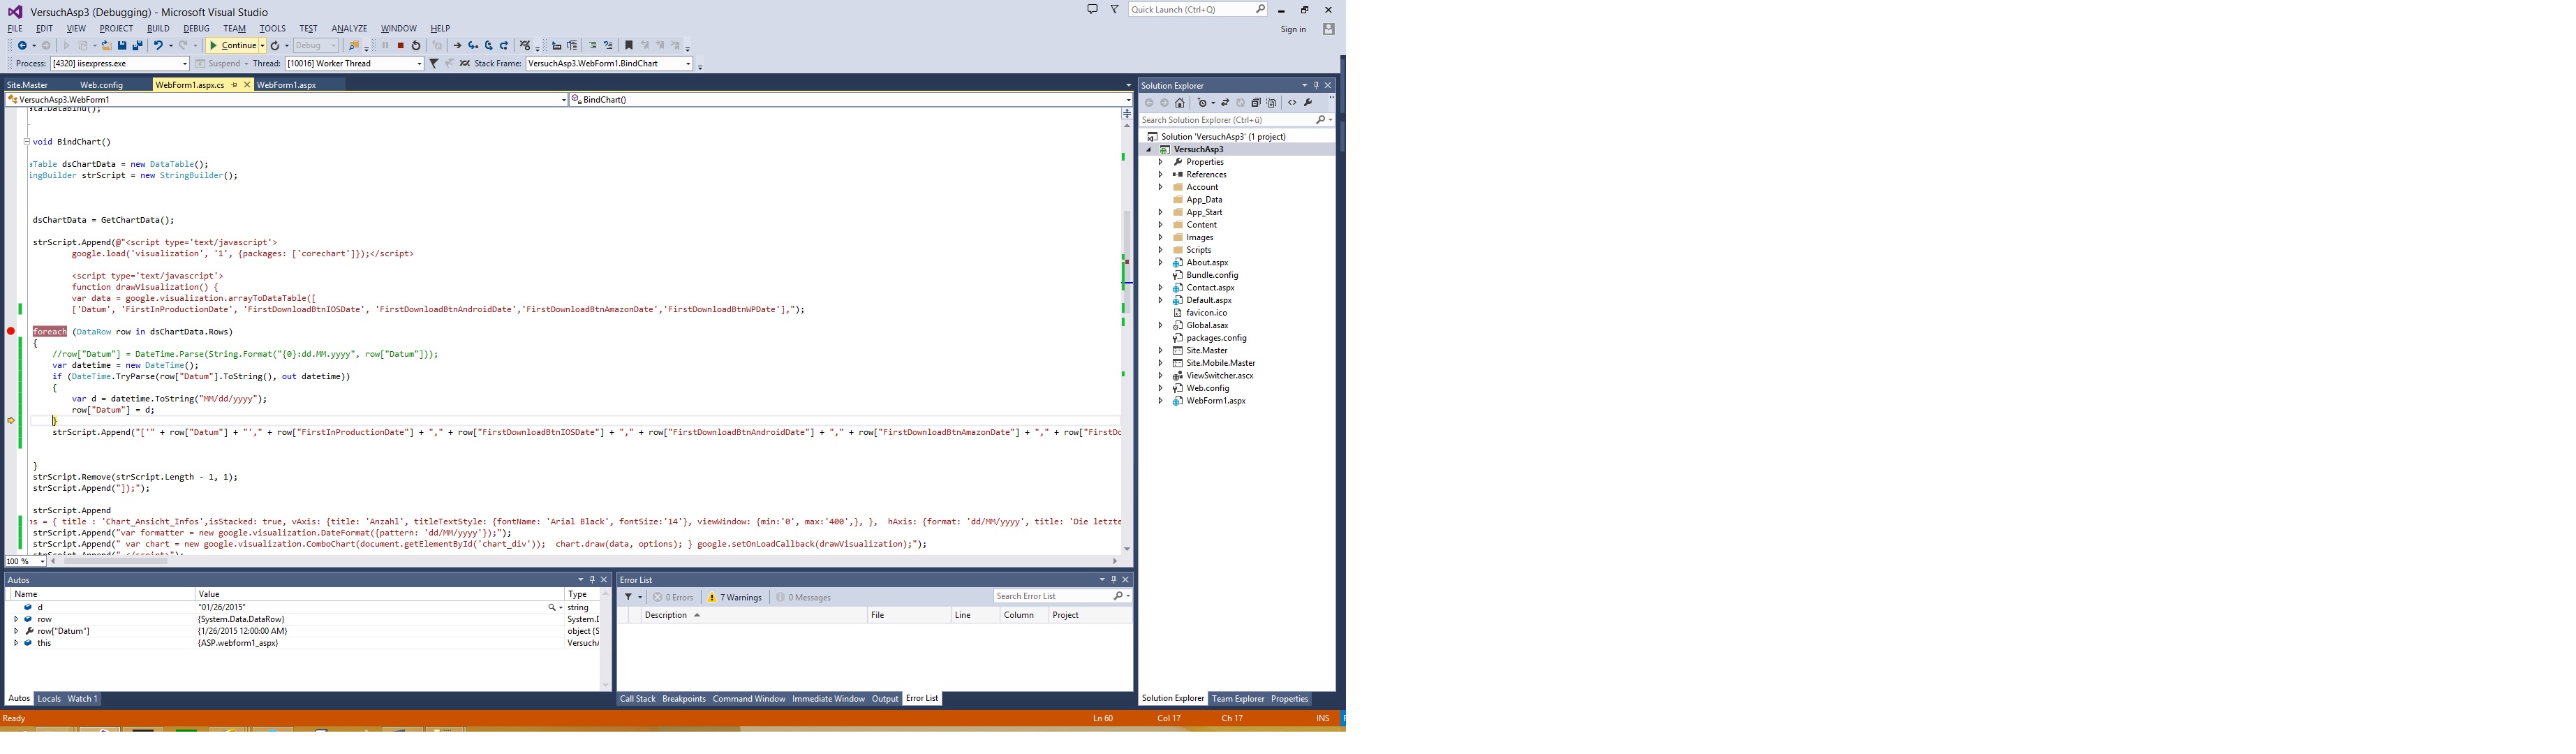Image resolution: width=2576 pixels, height=754 pixels.
Task: Click the Comment selected lines icon
Action: 592,46
